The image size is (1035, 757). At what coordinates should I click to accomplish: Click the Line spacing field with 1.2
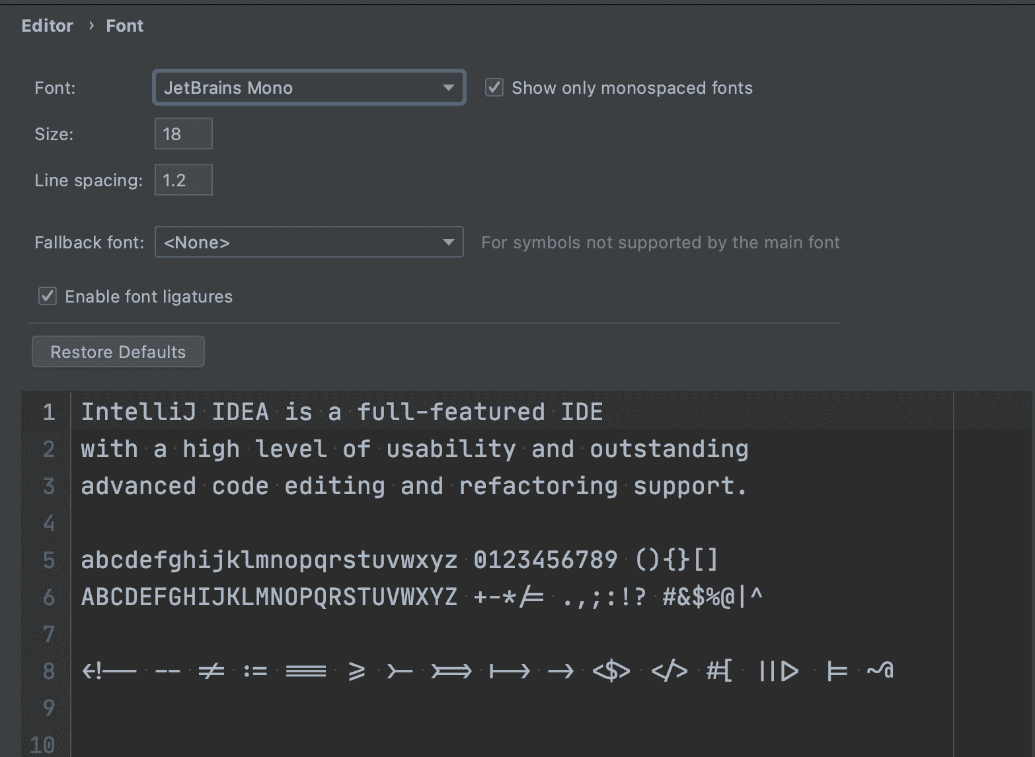pyautogui.click(x=184, y=180)
